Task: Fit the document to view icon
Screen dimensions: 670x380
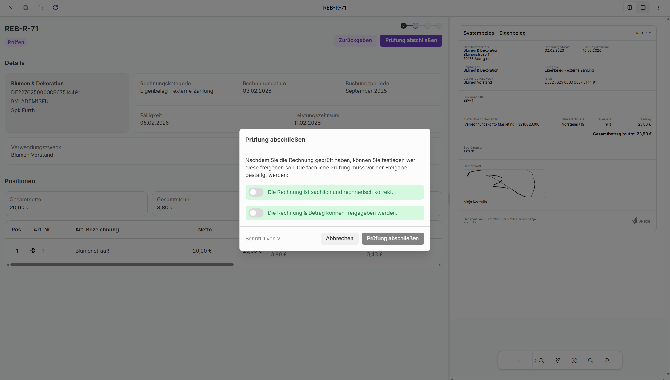Action: [x=574, y=360]
